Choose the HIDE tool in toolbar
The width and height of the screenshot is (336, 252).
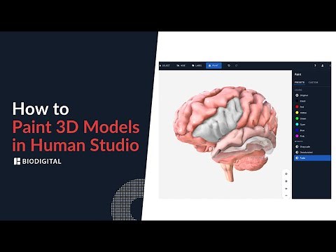pos(181,66)
